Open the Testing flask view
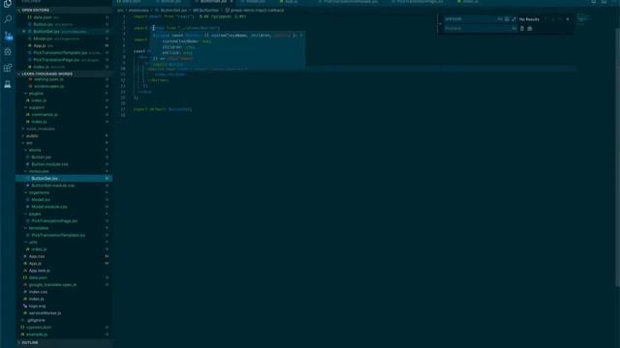This screenshot has height=348, width=620. (8, 84)
